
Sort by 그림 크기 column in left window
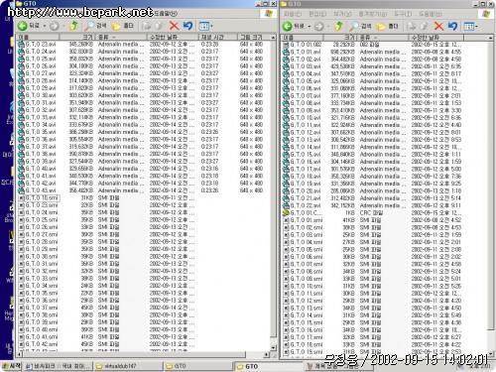[254, 37]
